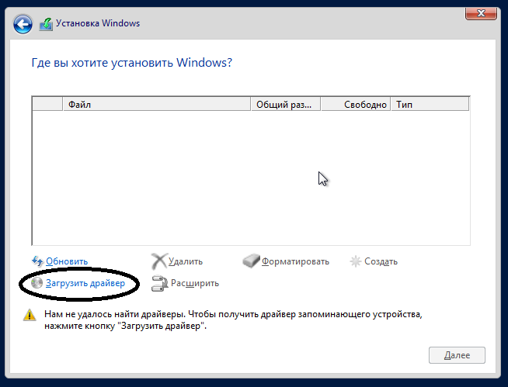The width and height of the screenshot is (508, 387).
Task: Click the disk format icon
Action: (x=251, y=261)
